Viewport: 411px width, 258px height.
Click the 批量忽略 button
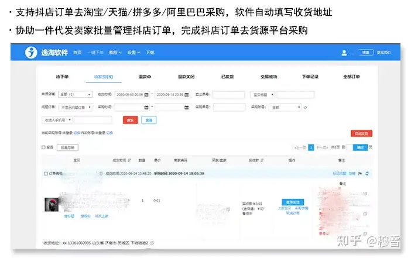[x=68, y=147]
